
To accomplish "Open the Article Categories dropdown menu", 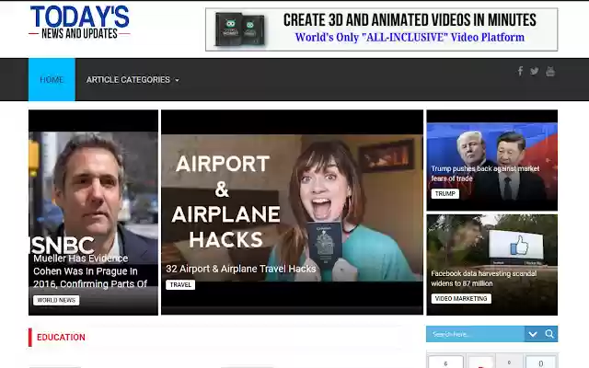I will [133, 80].
